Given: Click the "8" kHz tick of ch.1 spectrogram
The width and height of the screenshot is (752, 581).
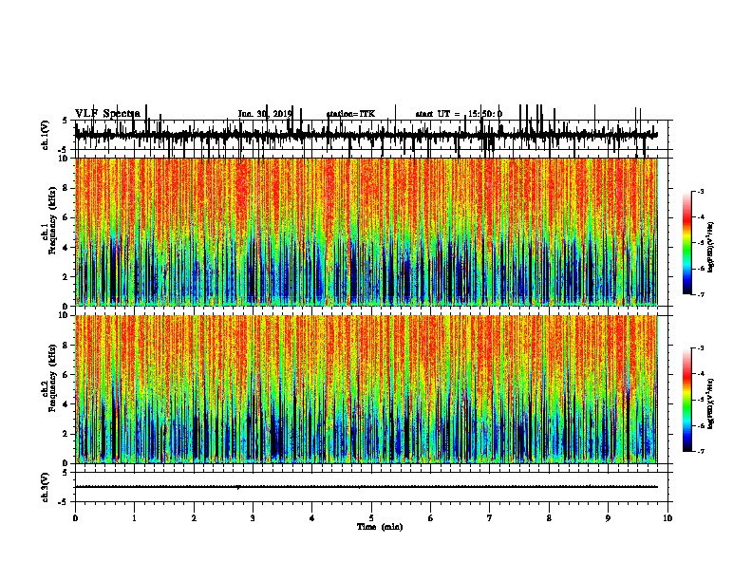Looking at the screenshot, I should pos(66,188).
